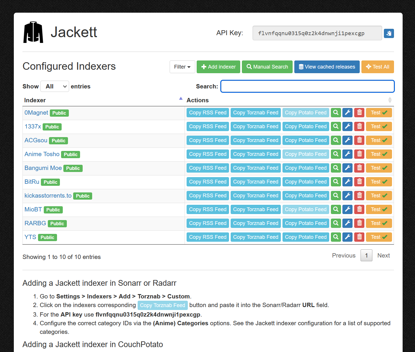Viewport: 415px width, 352px height.
Task: Delete the Bangumi Moe indexer
Action: pos(359,168)
